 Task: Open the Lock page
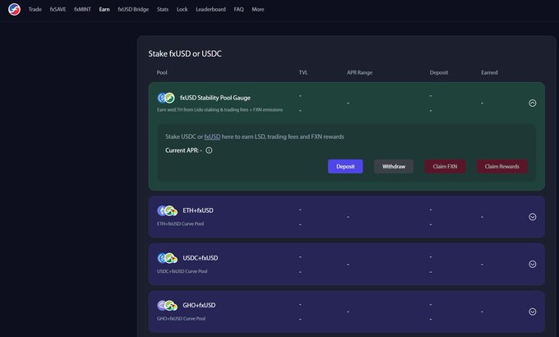(182, 9)
